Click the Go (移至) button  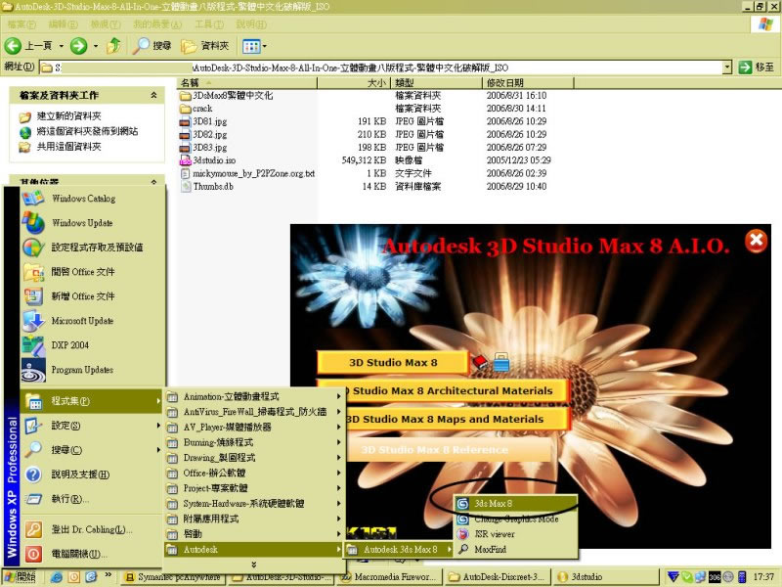click(756, 67)
